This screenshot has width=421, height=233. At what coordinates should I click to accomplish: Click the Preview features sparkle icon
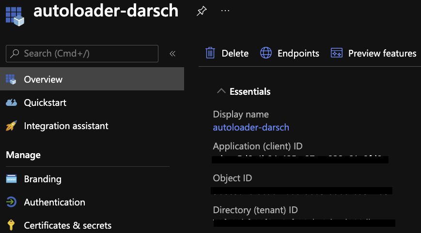point(336,53)
